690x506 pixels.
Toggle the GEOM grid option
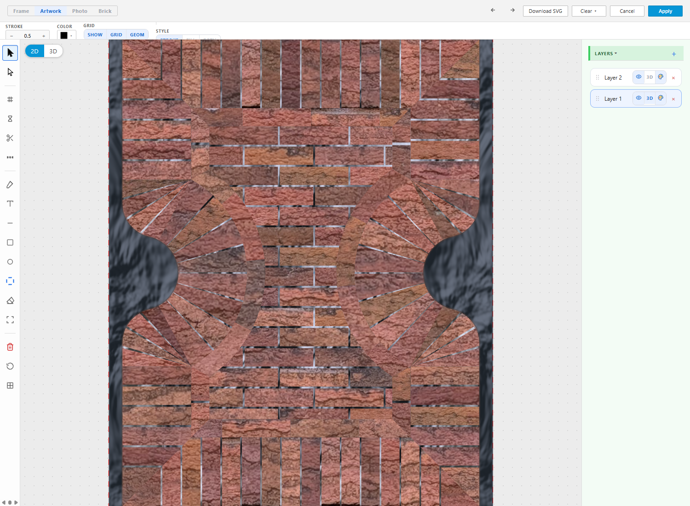point(137,35)
